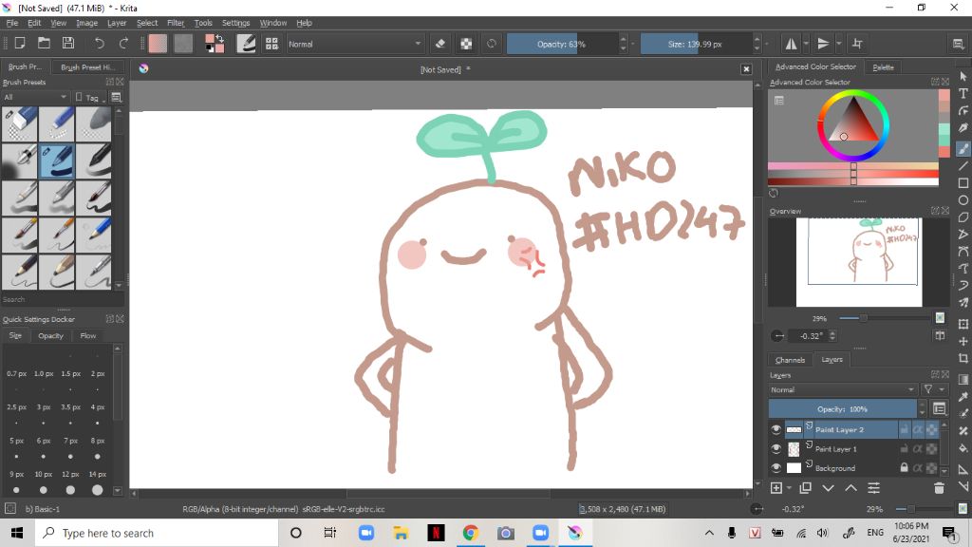Redo the last action
The width and height of the screenshot is (972, 547).
[123, 44]
